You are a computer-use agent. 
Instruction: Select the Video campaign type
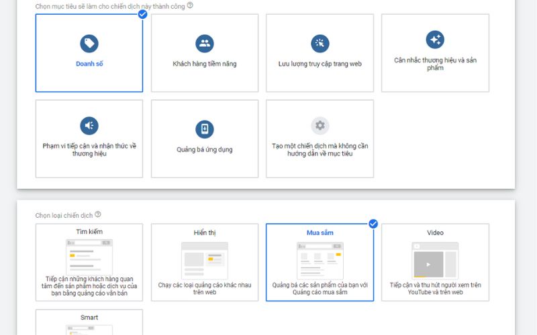(435, 262)
